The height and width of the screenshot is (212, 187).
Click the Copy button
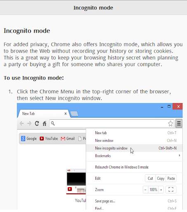pyautogui.click(x=161, y=178)
